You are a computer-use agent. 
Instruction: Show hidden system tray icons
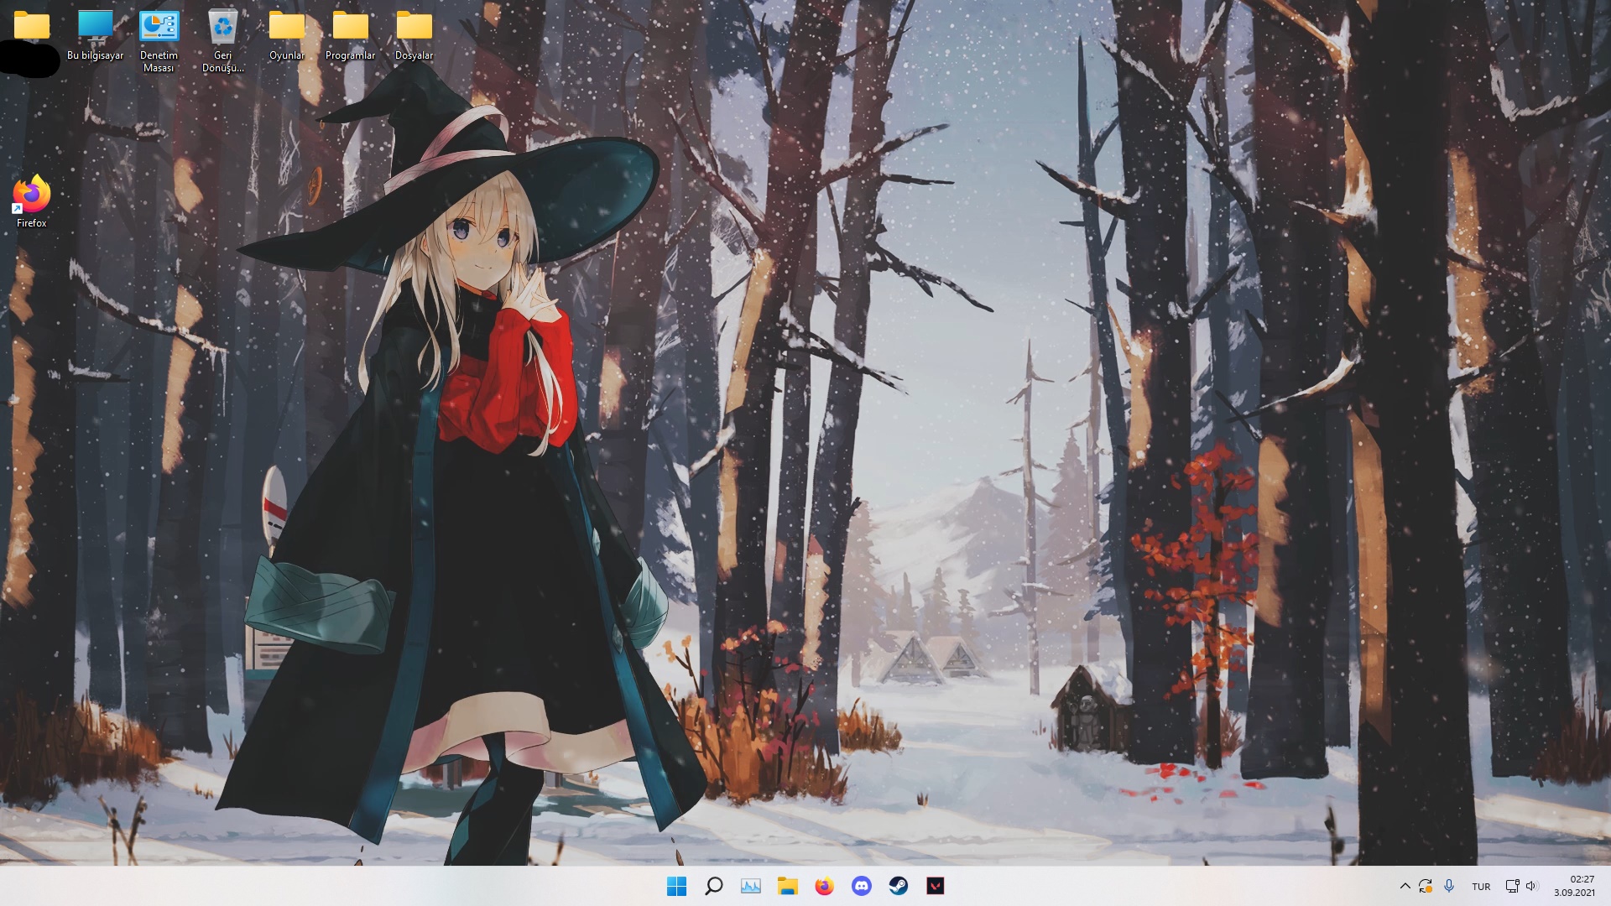pos(1405,886)
